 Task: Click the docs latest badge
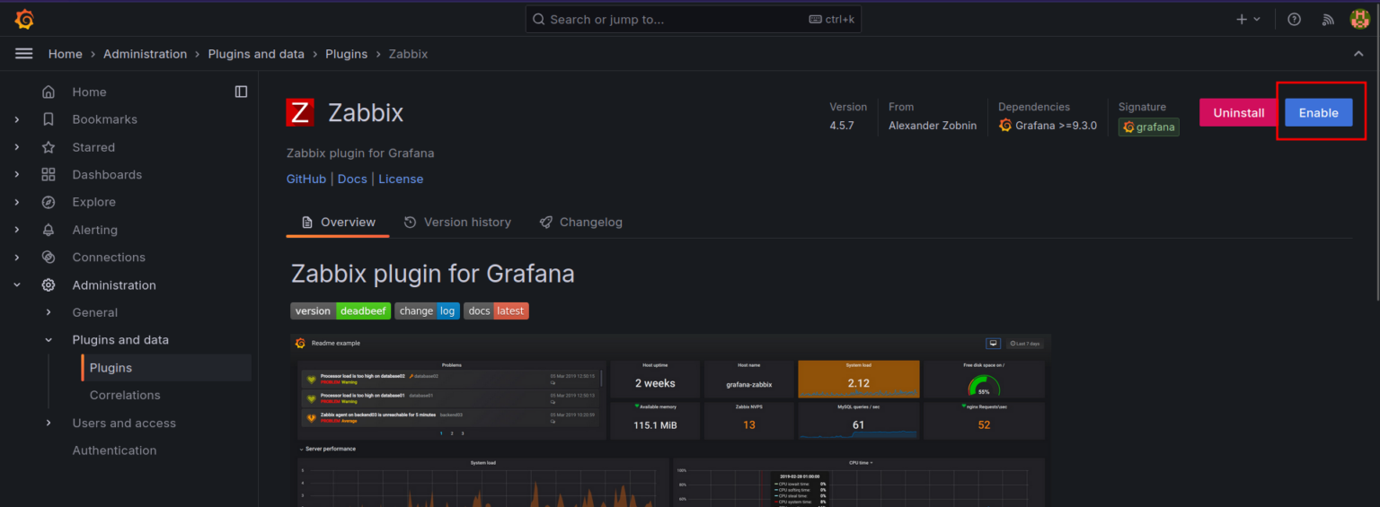tap(496, 310)
